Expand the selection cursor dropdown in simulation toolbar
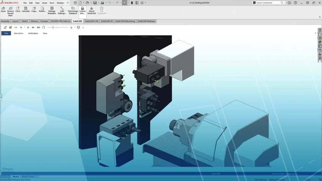This screenshot has height=181, width=322. [x=75, y=27]
